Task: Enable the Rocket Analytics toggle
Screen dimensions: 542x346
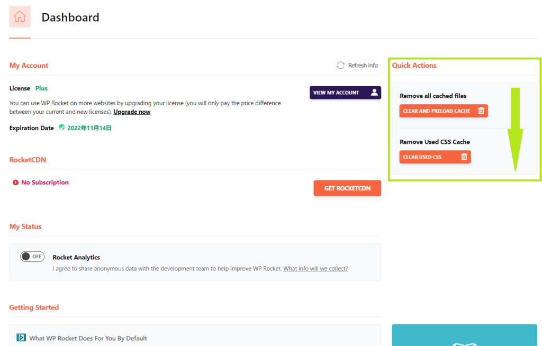Action: 32,257
